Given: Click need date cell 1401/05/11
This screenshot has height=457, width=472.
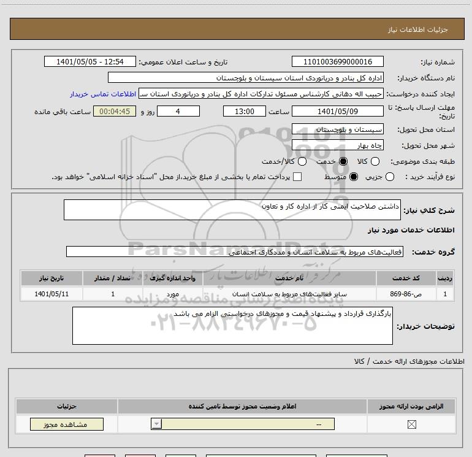Looking at the screenshot, I should (51, 294).
